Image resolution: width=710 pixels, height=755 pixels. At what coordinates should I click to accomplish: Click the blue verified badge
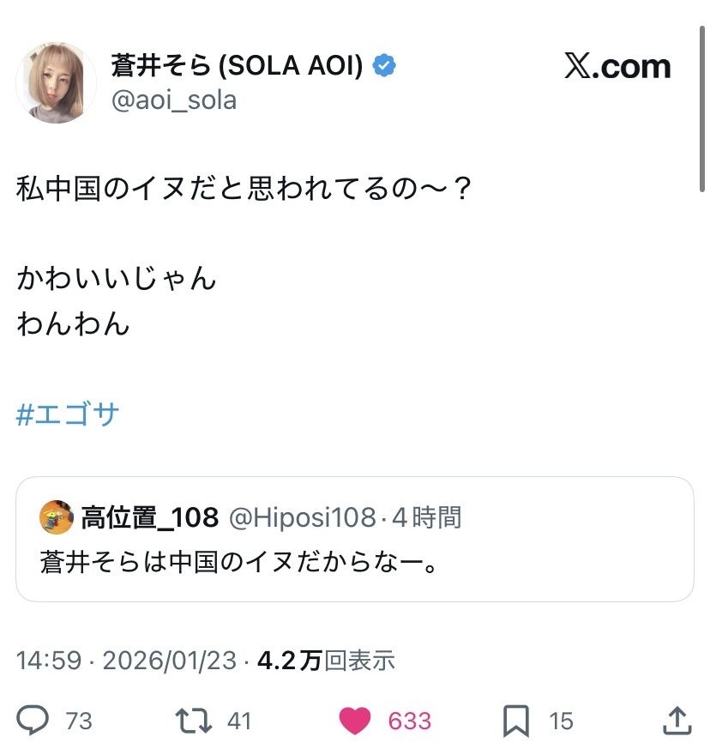(x=385, y=65)
